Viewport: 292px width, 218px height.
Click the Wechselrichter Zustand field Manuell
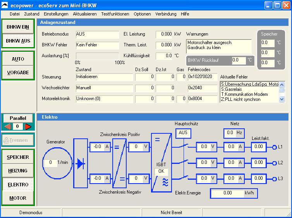click(105, 88)
